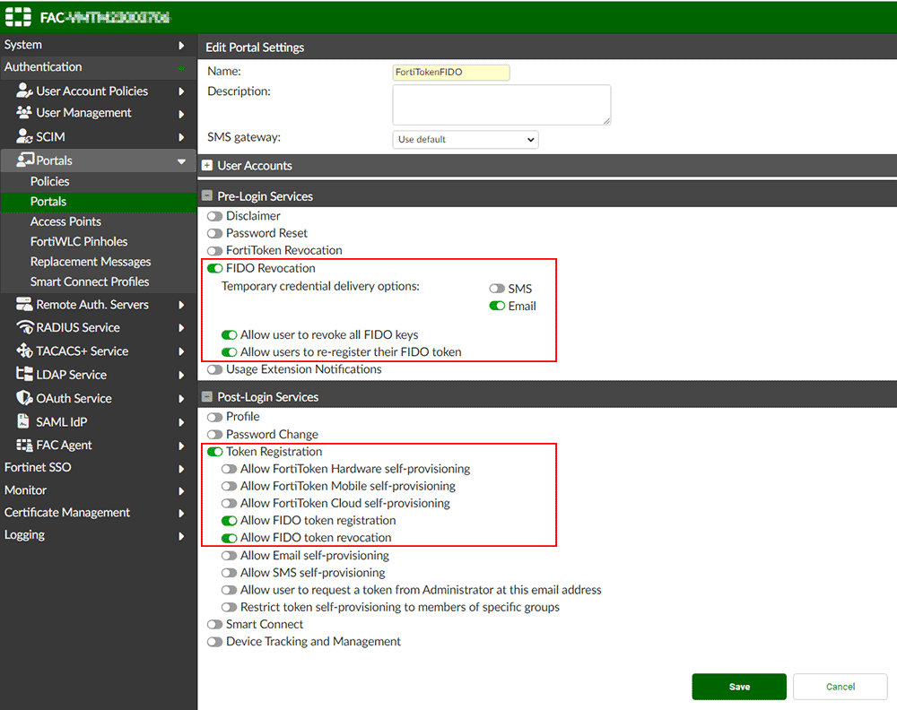This screenshot has height=710, width=897.
Task: Click the User Account Policies icon
Action: (24, 91)
